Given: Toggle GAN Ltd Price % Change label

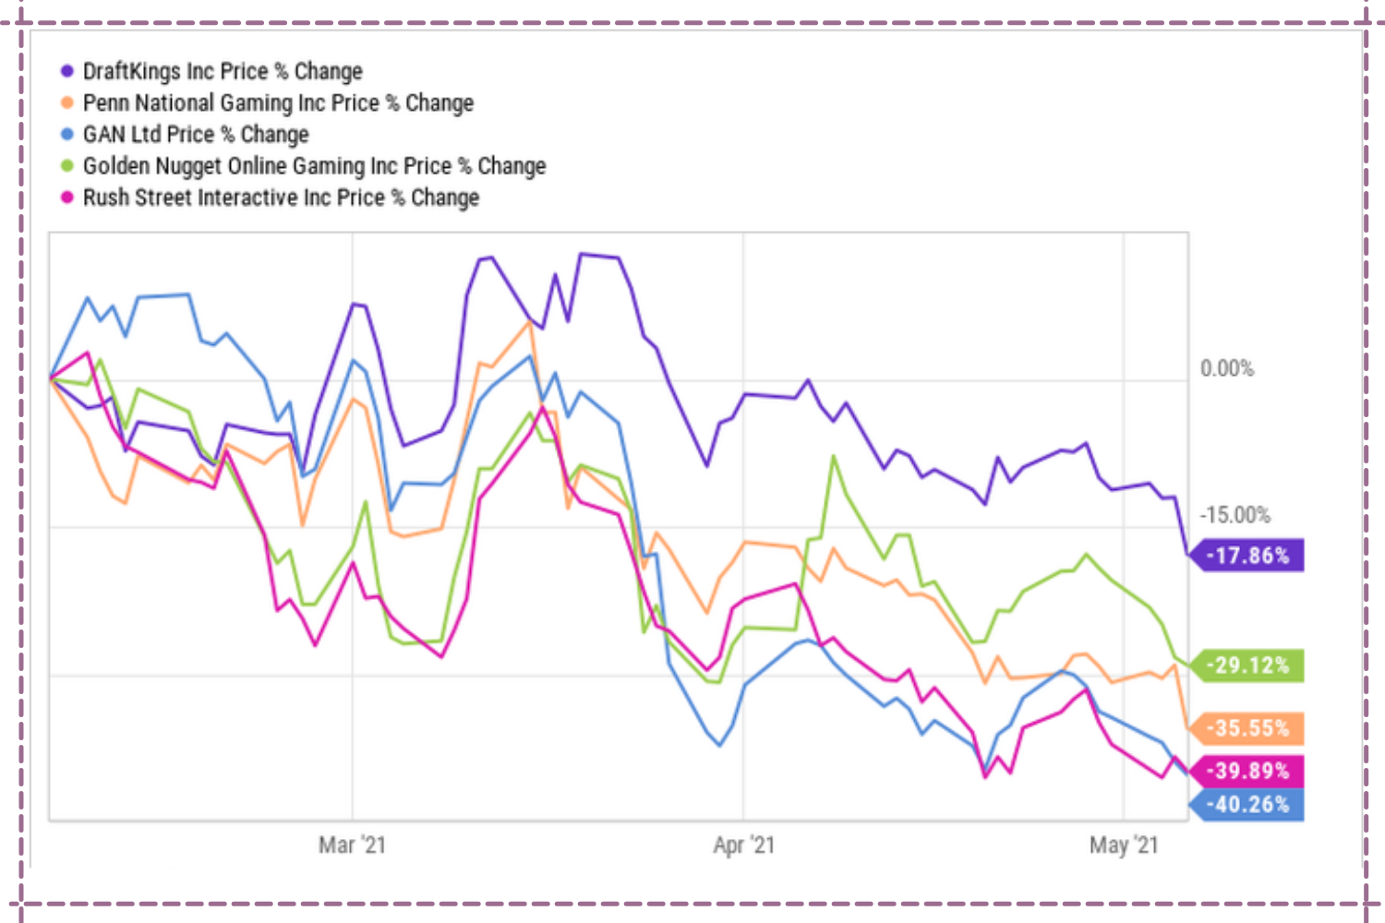Looking at the screenshot, I should tap(196, 134).
